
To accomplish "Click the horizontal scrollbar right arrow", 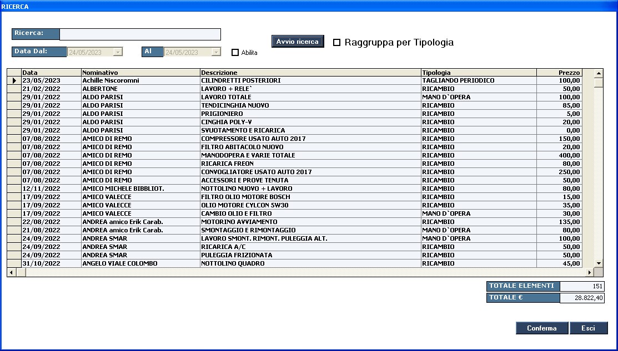I will coord(589,272).
